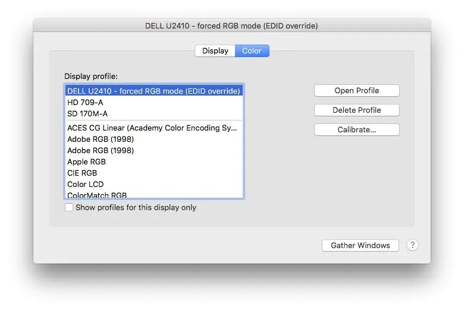Select the Color LCD profile

tap(154, 184)
